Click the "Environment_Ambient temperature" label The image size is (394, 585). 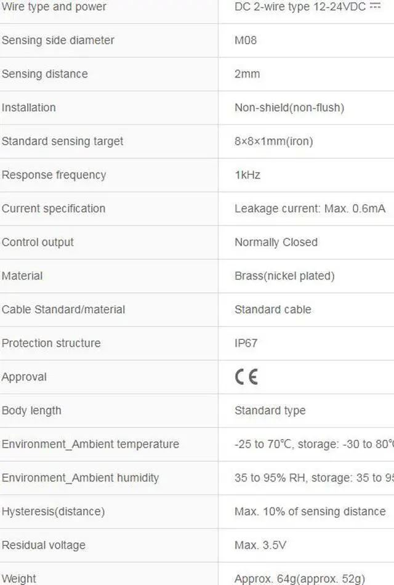[90, 444]
